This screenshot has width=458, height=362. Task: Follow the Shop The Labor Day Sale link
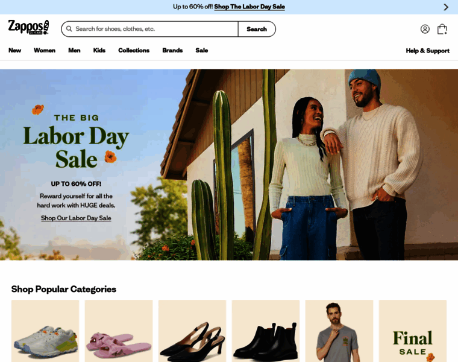pos(249,7)
